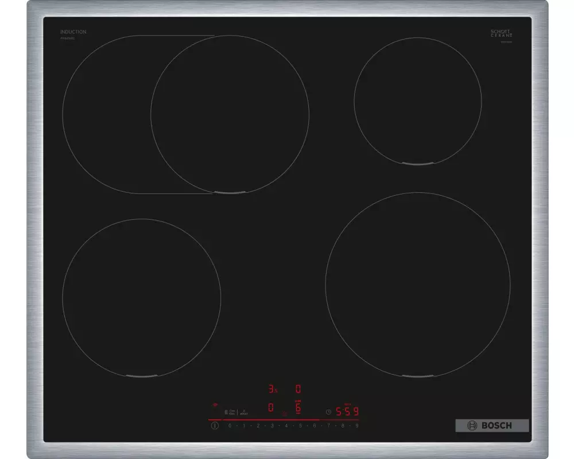574x459 pixels.
Task: Select the front-right zone display showing 6
Action: pyautogui.click(x=298, y=408)
